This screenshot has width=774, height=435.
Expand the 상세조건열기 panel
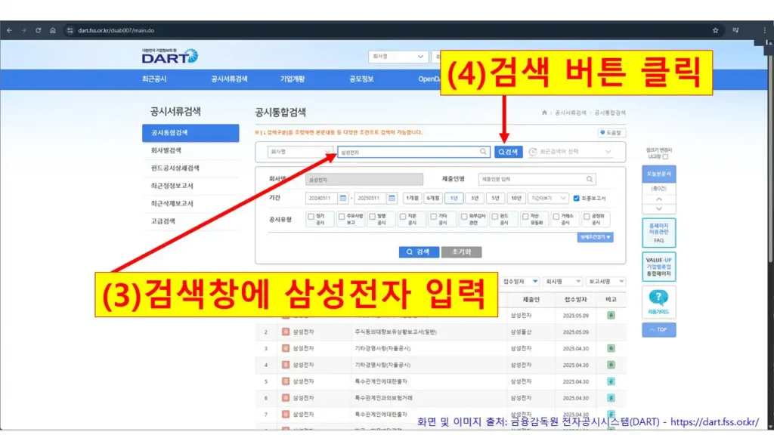(595, 237)
